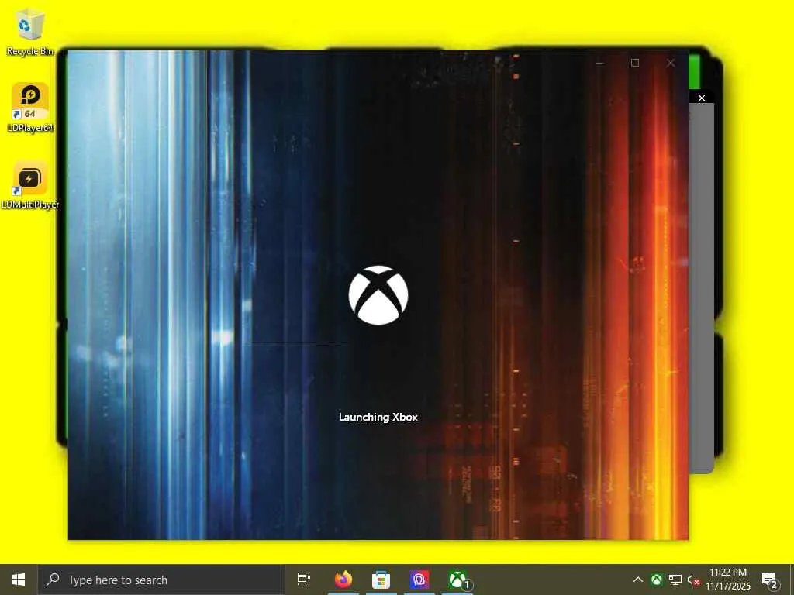Open Task View from the taskbar
The image size is (794, 595).
click(x=304, y=580)
